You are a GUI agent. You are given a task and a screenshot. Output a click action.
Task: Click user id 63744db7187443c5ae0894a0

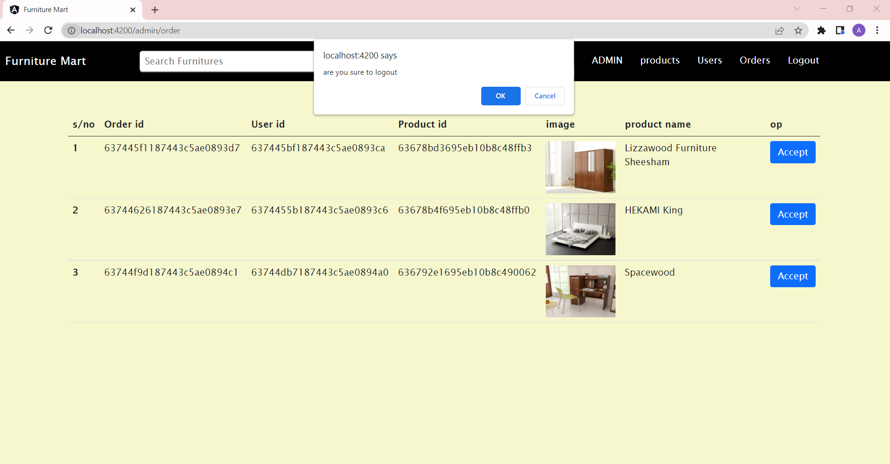[x=320, y=272]
